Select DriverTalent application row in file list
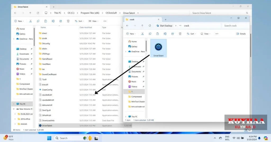The height and width of the screenshot is (142, 271). pyautogui.click(x=85, y=126)
